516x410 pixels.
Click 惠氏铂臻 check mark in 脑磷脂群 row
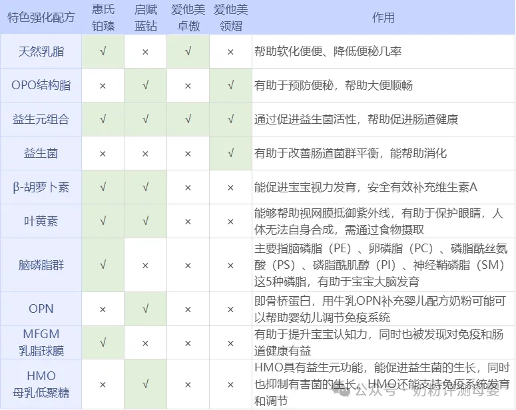pyautogui.click(x=103, y=264)
